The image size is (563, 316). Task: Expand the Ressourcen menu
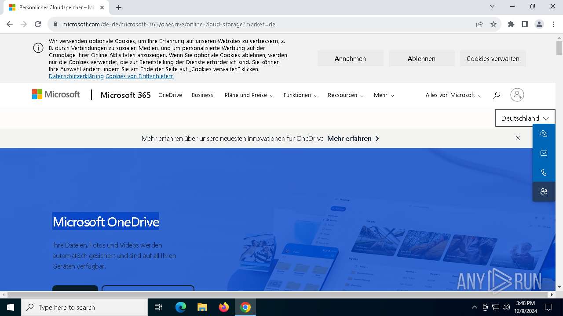pos(346,95)
